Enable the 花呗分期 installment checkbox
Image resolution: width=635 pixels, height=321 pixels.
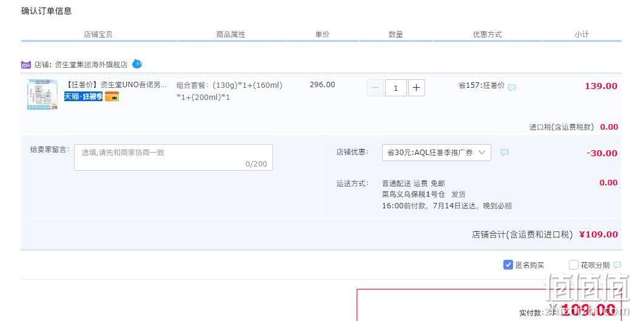(x=574, y=265)
